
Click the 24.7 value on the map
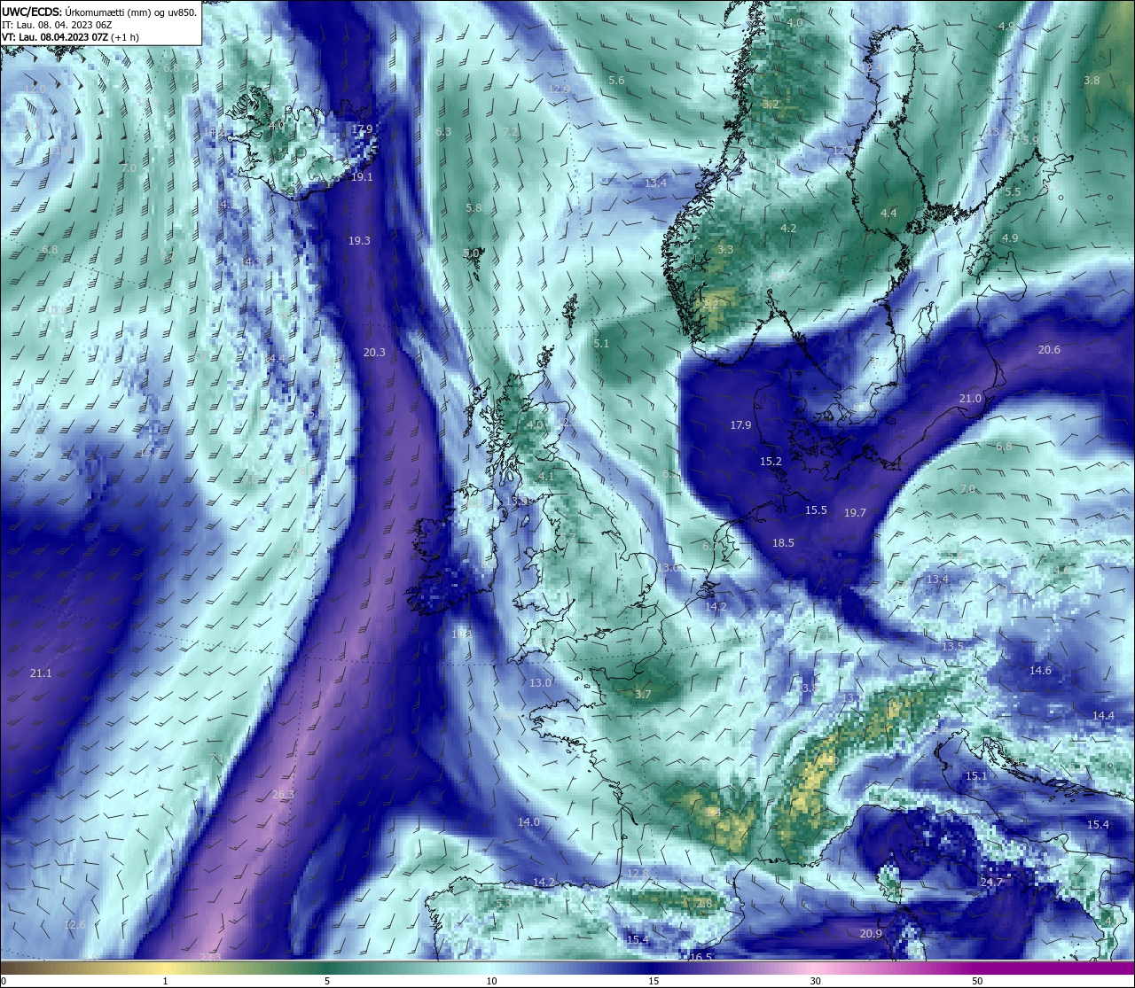[x=991, y=883]
